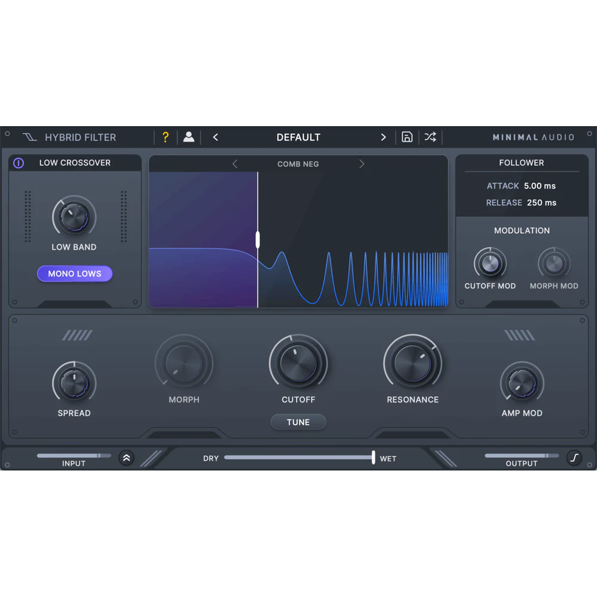Toggle the soft clip curve icon near Output
This screenshot has height=597, width=597.
[574, 458]
